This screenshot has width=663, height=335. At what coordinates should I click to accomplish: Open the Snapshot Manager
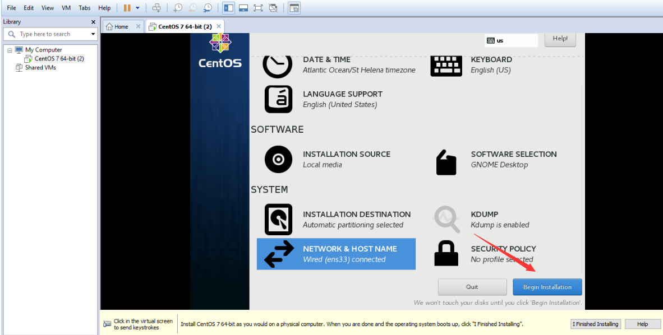[x=208, y=7]
